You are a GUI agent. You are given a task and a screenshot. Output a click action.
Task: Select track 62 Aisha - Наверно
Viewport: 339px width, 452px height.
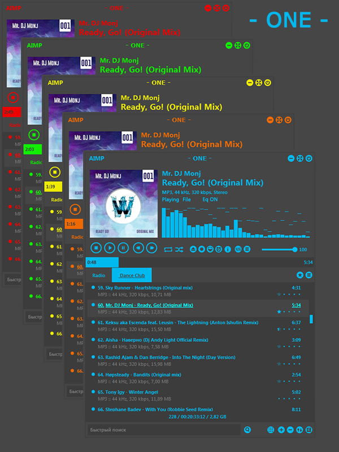click(x=197, y=344)
